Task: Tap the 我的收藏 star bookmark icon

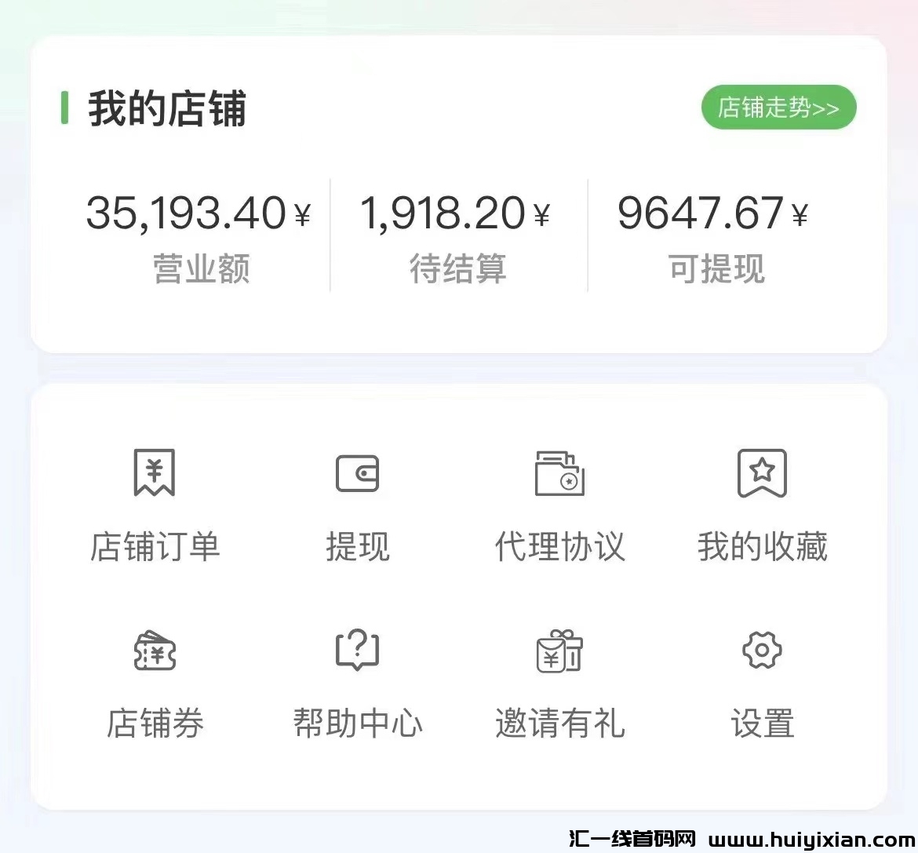Action: coord(762,473)
